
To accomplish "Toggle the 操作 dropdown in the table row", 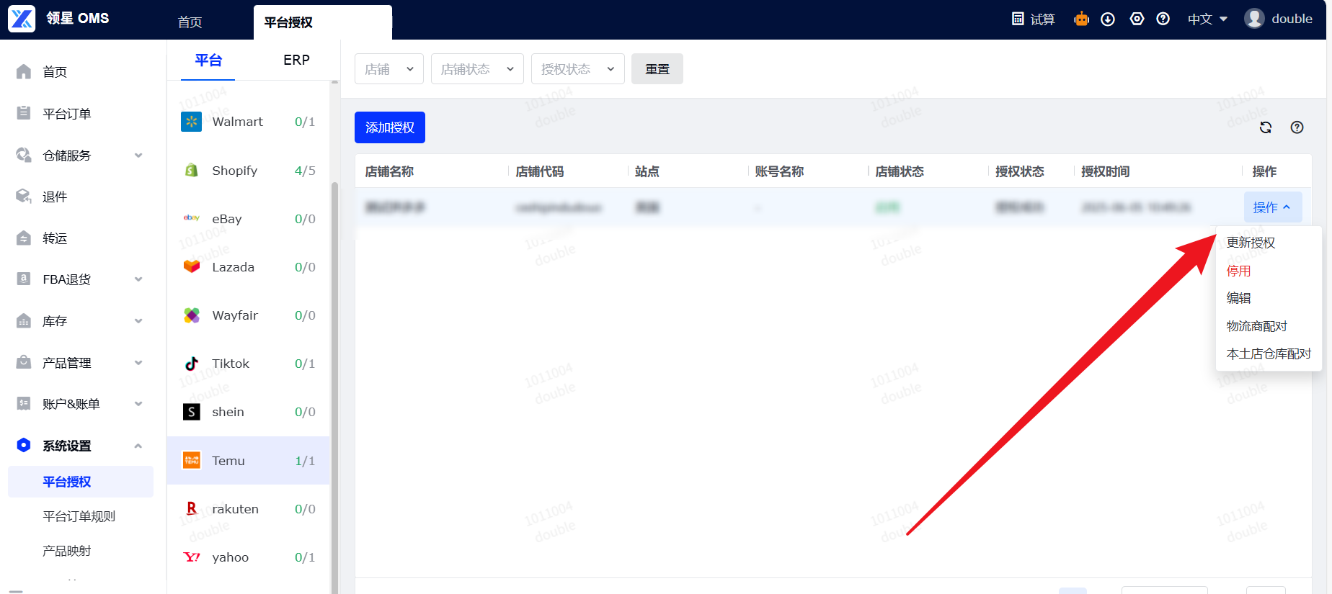I will coord(1273,207).
